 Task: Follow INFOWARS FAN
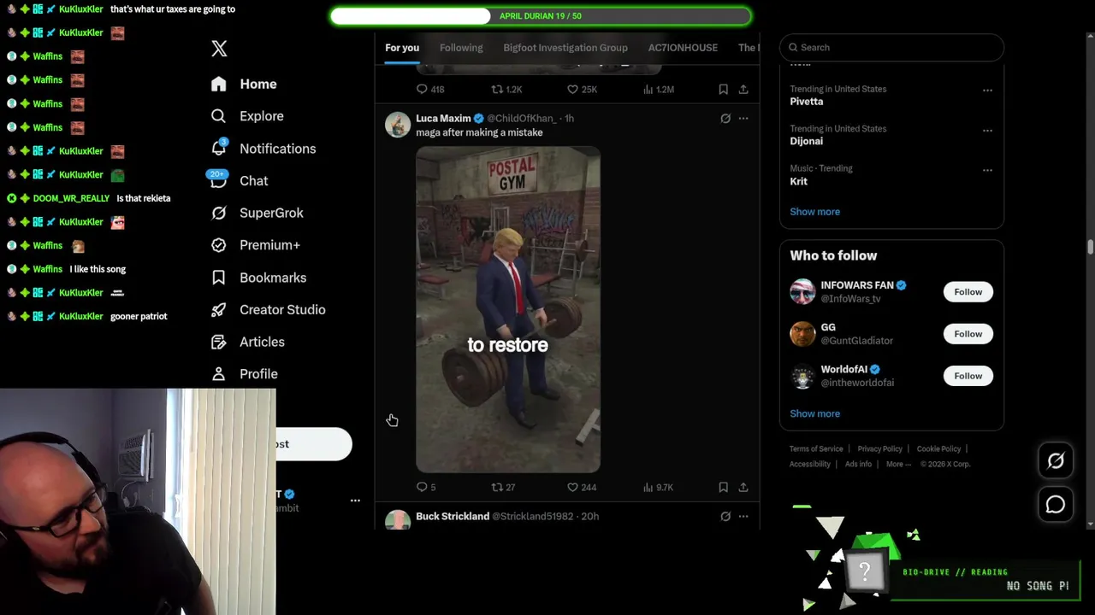tap(968, 292)
